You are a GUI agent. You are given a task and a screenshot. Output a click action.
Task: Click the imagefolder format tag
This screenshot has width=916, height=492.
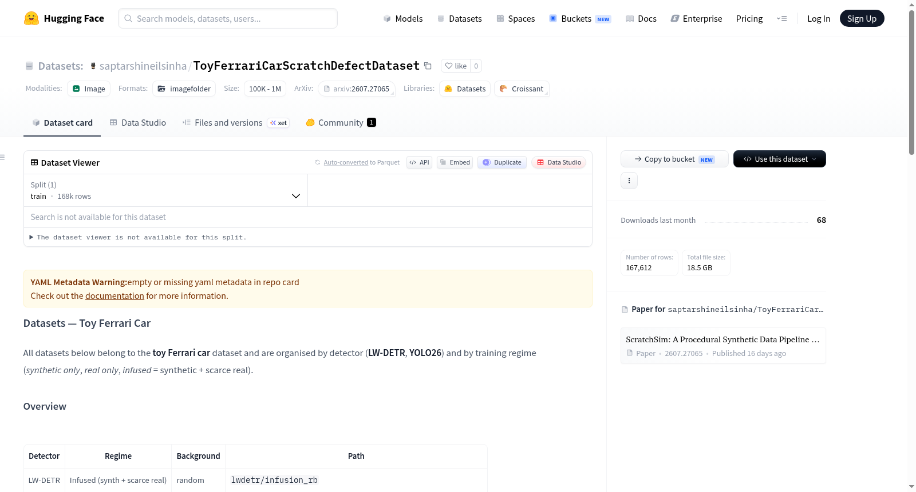184,89
